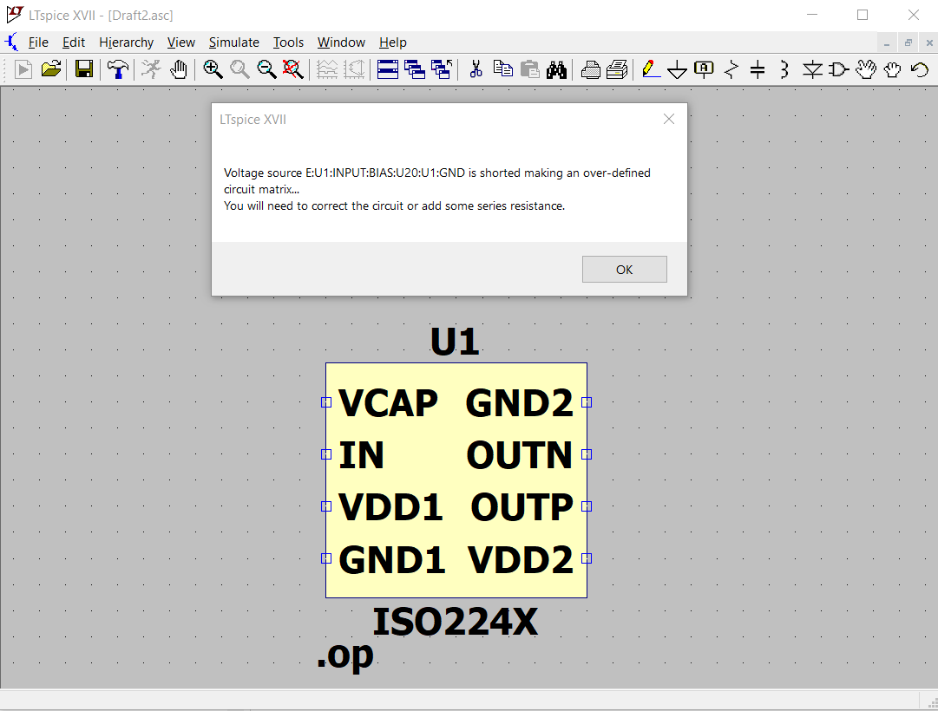Select the draw wire pencil tool

click(650, 69)
